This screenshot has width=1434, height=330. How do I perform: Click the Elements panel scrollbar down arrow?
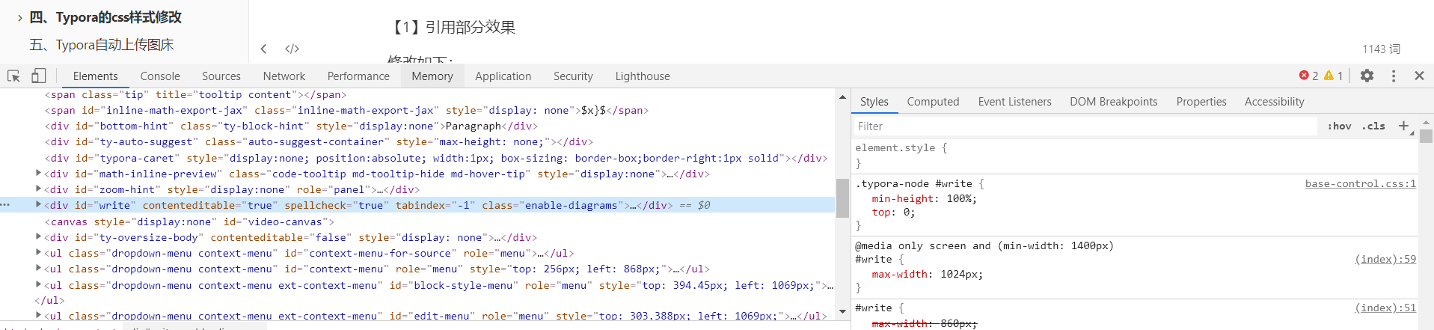pos(843,311)
